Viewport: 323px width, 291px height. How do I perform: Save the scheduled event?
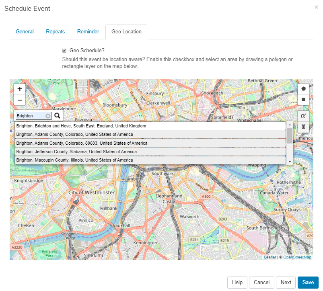[308, 282]
